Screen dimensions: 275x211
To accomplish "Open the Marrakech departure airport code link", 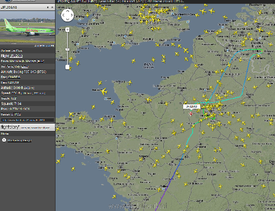I will click(41, 61).
